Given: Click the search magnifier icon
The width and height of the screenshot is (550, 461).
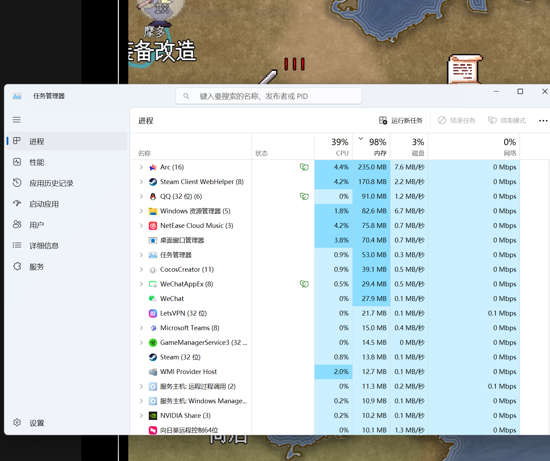Looking at the screenshot, I should 186,96.
